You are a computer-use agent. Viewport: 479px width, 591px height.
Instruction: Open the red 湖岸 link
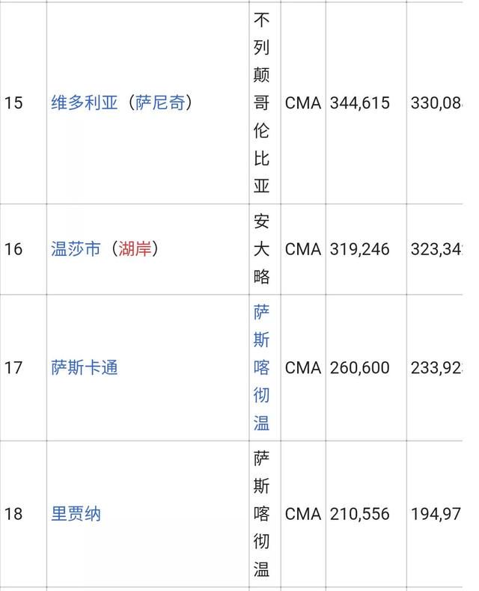135,249
